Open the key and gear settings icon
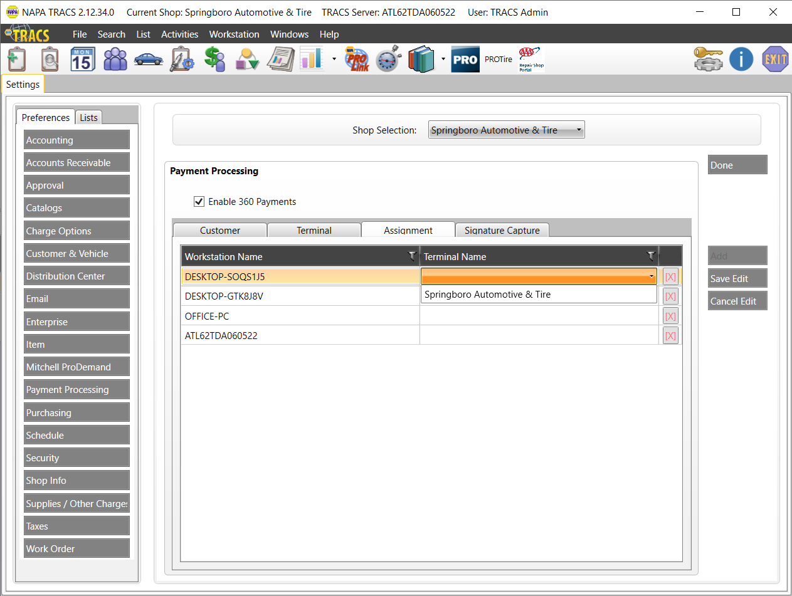This screenshot has height=596, width=792. (x=709, y=60)
